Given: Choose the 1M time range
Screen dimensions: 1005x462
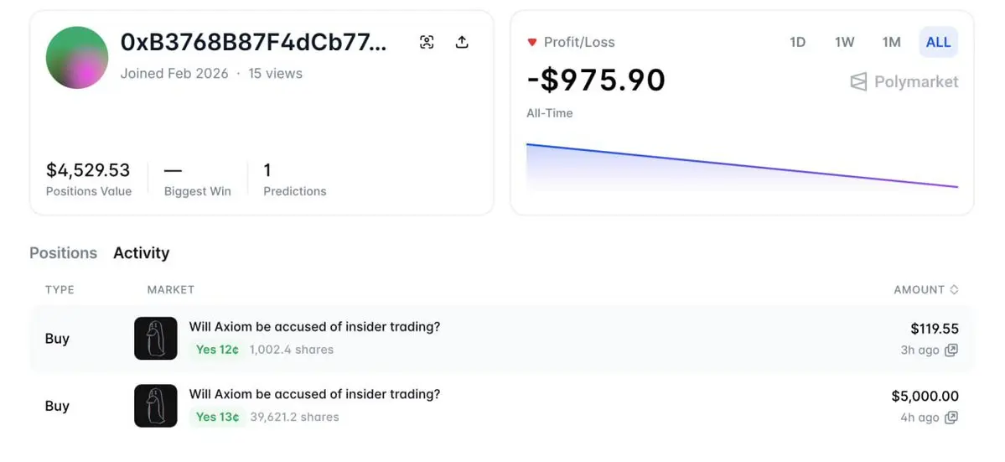Looking at the screenshot, I should (891, 42).
